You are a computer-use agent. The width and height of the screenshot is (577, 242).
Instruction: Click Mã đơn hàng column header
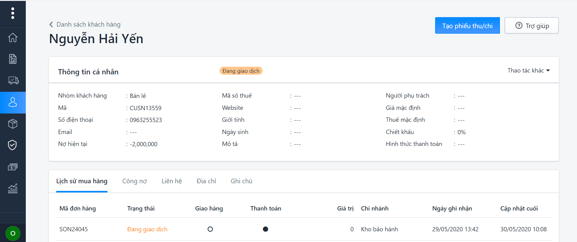pyautogui.click(x=78, y=208)
